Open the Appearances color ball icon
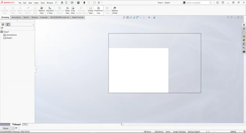 244,40
